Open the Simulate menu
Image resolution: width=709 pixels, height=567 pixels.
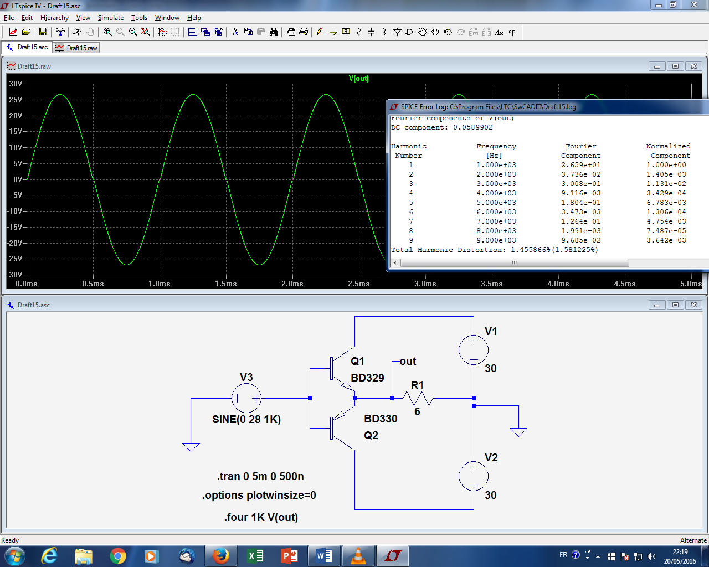click(x=111, y=18)
